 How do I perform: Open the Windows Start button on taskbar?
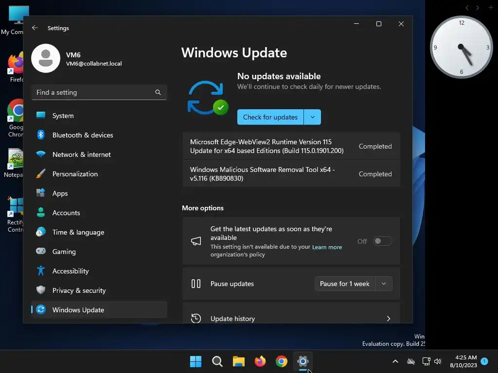pyautogui.click(x=196, y=361)
